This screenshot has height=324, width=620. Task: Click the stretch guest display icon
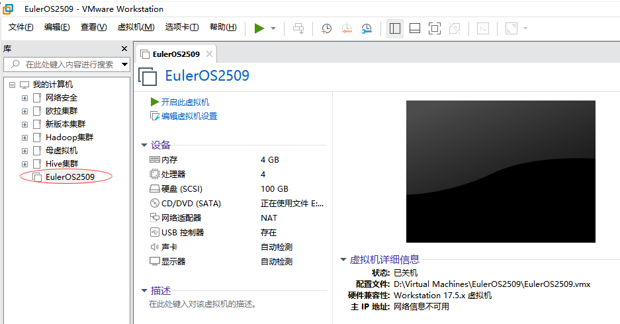[x=511, y=28]
